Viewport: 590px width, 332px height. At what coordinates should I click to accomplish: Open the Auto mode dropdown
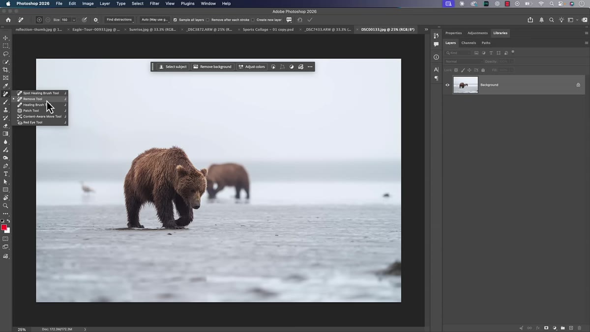[x=155, y=20]
